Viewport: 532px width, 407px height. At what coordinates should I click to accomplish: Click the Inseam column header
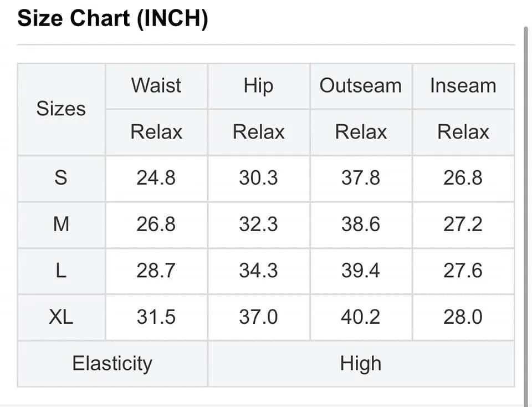tap(463, 85)
